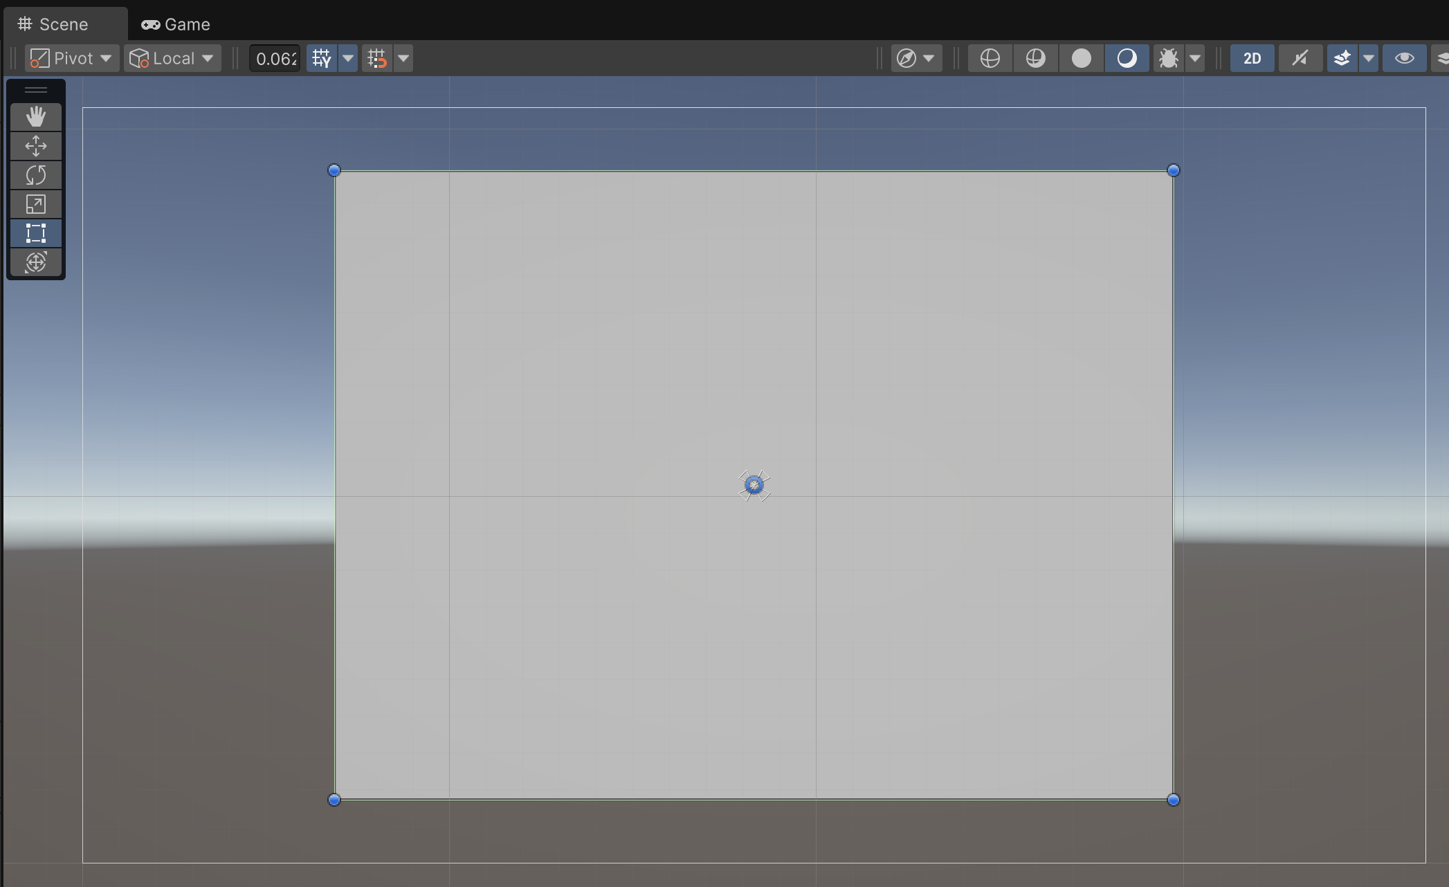This screenshot has width=1449, height=887.
Task: Click the shaded wireframe draw mode icon
Action: pyautogui.click(x=1035, y=58)
